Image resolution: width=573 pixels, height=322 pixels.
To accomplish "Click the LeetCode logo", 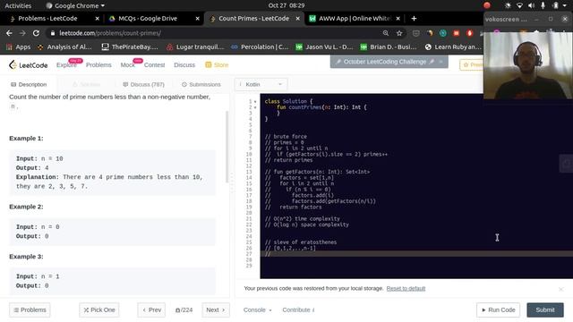I will click(x=28, y=65).
